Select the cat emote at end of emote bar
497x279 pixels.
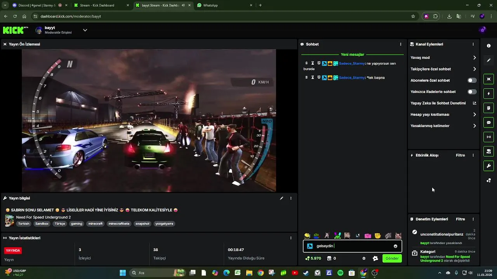[398, 236]
